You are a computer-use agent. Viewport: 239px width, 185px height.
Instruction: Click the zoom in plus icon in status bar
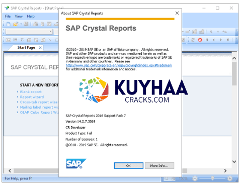pos(230,178)
